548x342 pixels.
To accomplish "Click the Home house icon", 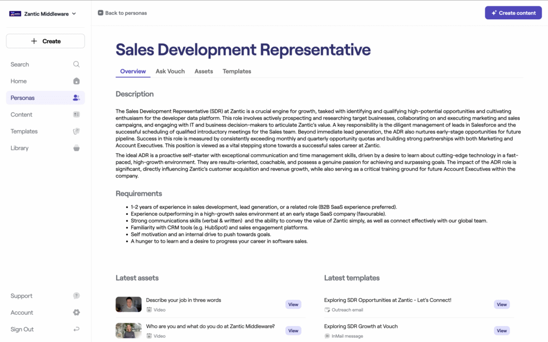I will point(76,81).
